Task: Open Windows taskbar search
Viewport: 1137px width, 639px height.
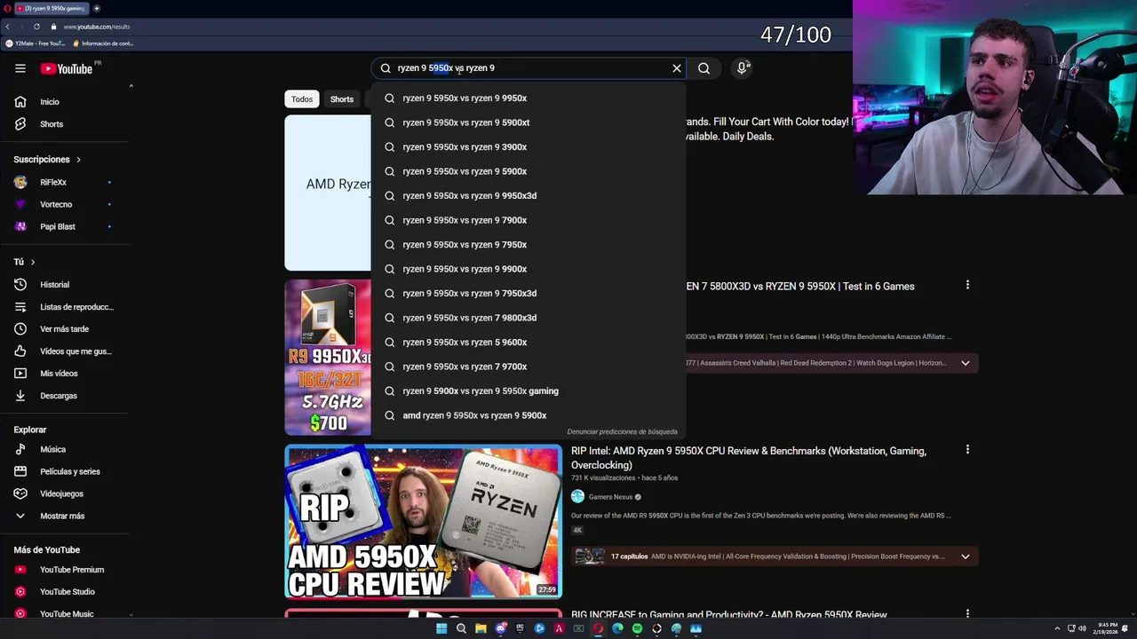Action: 461,628
